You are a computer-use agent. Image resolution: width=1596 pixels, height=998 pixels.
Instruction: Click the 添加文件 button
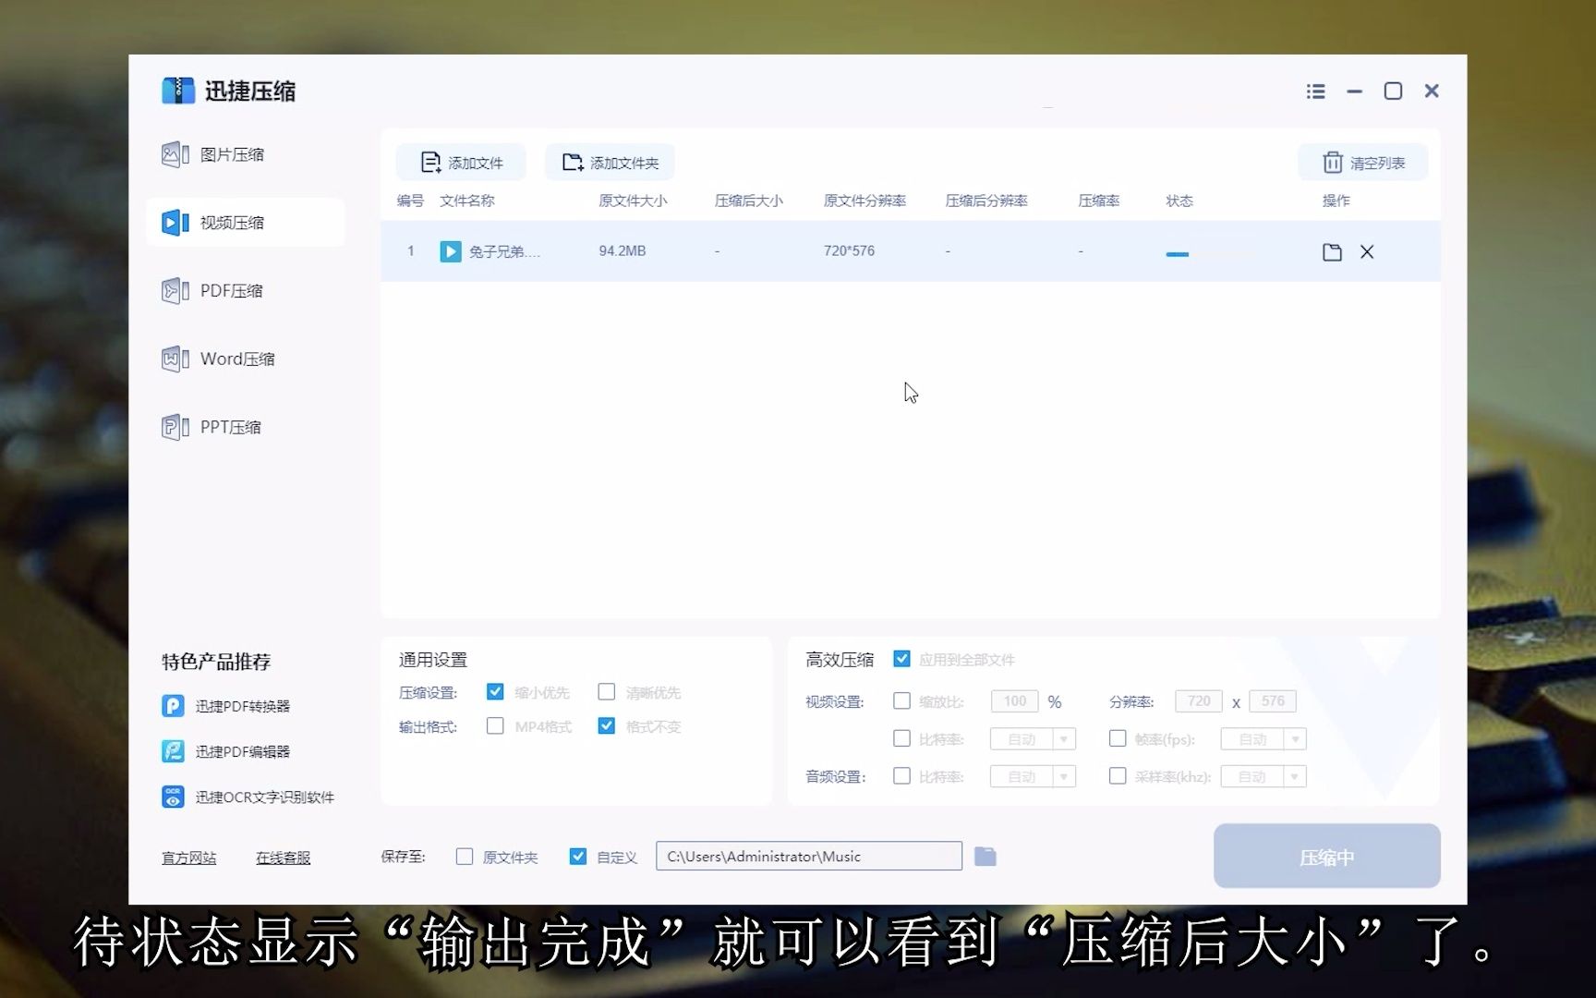coord(461,163)
